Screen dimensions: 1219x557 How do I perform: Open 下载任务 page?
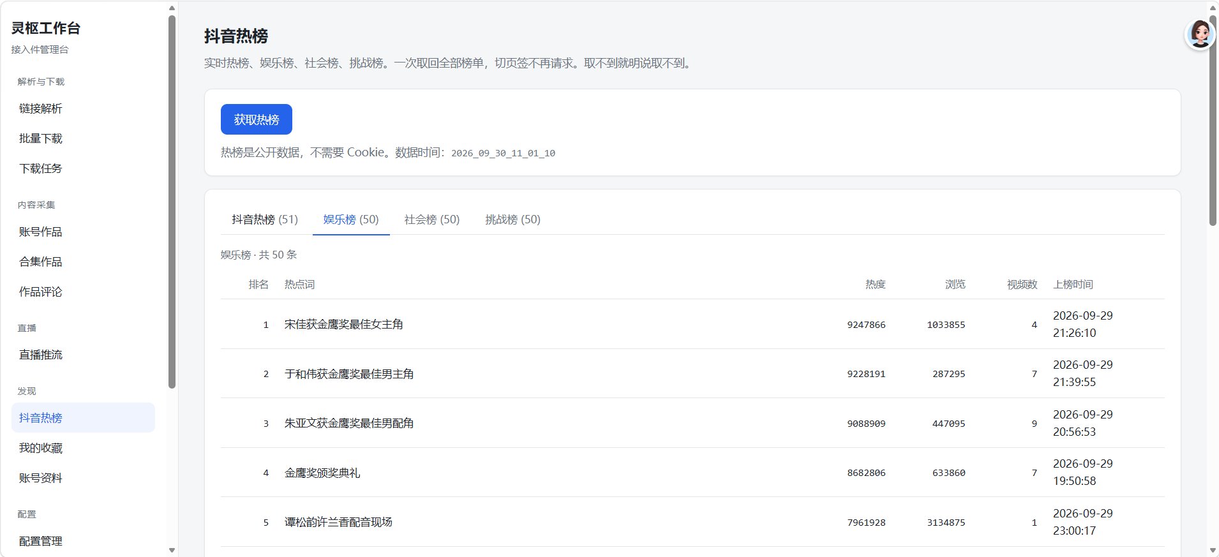83,168
